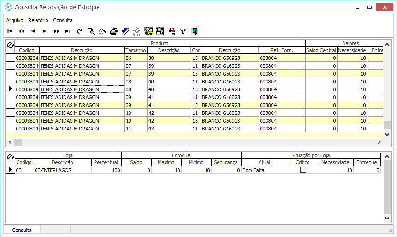Viewport: 397px width, 237px height.
Task: Open the Relatório menu
Action: (x=38, y=20)
